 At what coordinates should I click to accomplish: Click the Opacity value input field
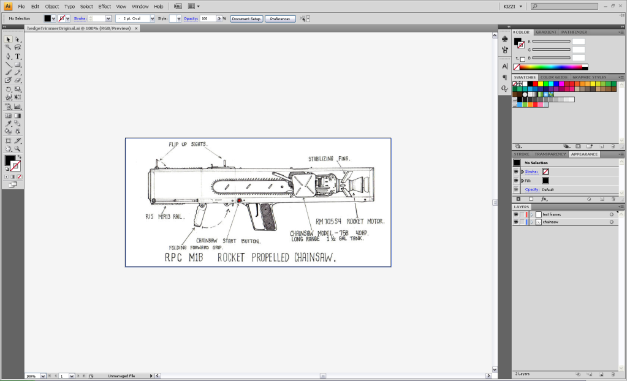coord(207,18)
